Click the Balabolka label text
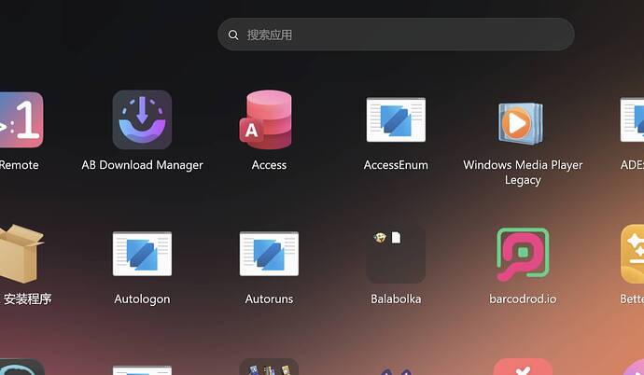 396,299
